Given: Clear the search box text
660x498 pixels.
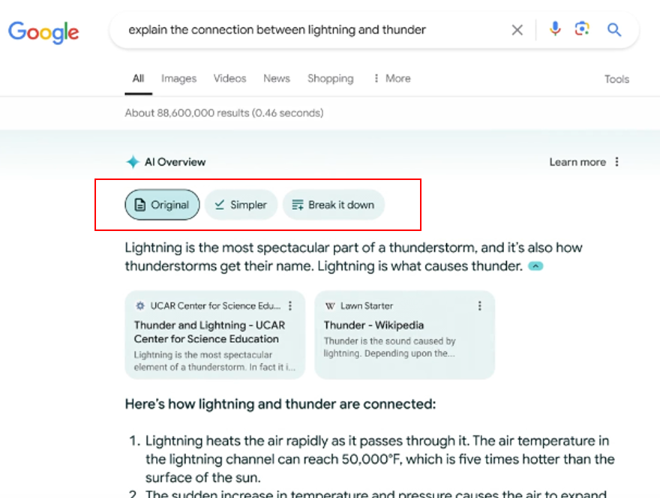Looking at the screenshot, I should 517,30.
